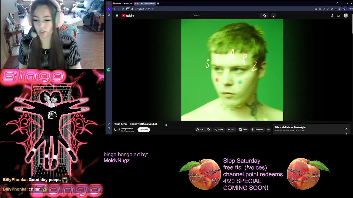Viewport: 353px width, 198px height.
Task: Open the YouTube guide hamburger menu
Action: coord(117,16)
